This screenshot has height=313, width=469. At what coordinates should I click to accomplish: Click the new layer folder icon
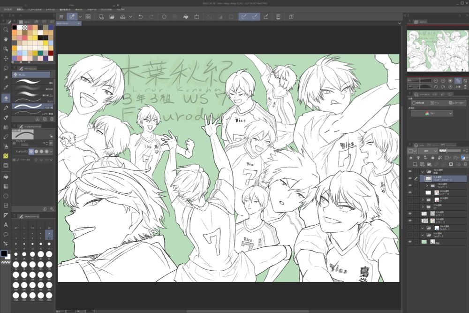tap(429, 164)
